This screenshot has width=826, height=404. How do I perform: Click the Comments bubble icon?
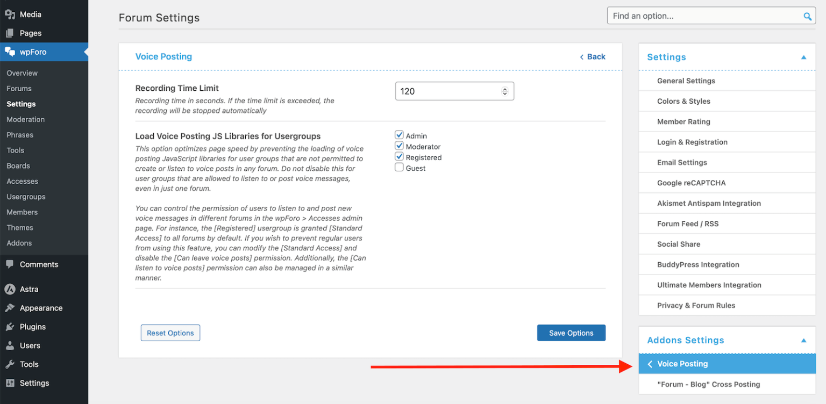[10, 264]
